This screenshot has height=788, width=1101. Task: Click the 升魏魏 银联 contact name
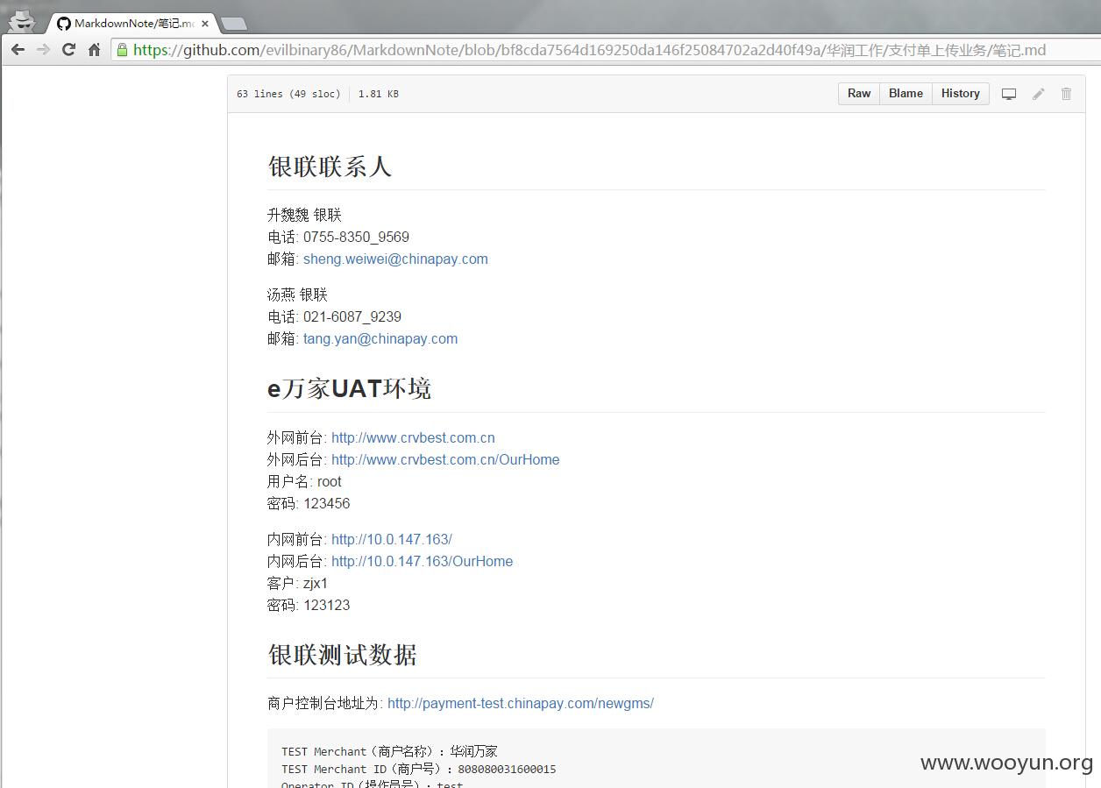pos(304,215)
